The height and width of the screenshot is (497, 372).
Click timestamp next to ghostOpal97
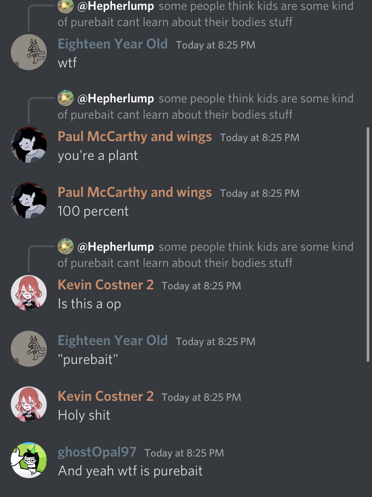pyautogui.click(x=184, y=453)
